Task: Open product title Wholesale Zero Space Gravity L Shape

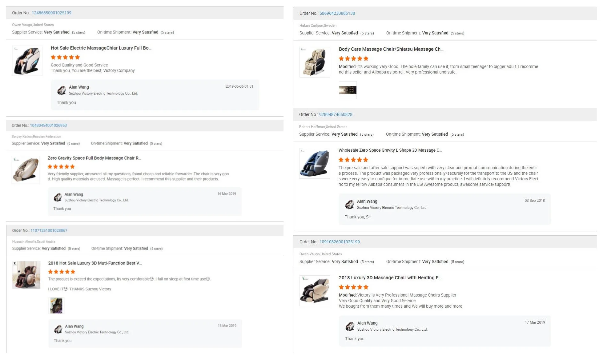Action: [x=390, y=150]
